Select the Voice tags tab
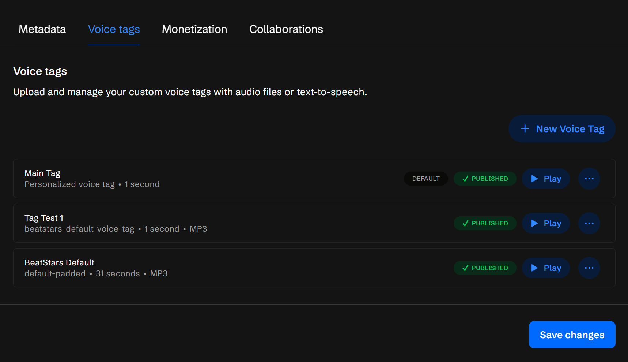The height and width of the screenshot is (362, 628). (114, 29)
